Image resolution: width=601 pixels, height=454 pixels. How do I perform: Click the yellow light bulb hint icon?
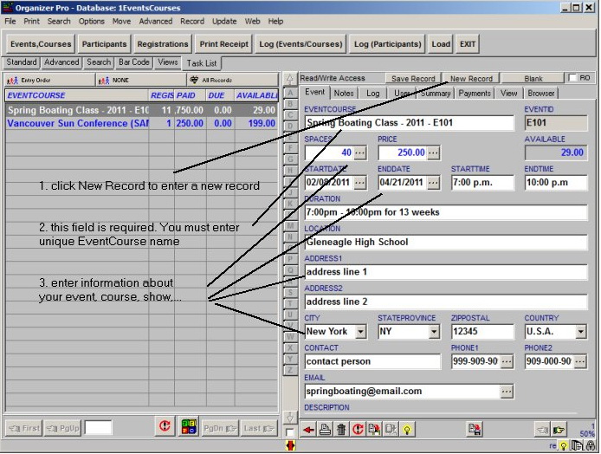[x=406, y=429]
